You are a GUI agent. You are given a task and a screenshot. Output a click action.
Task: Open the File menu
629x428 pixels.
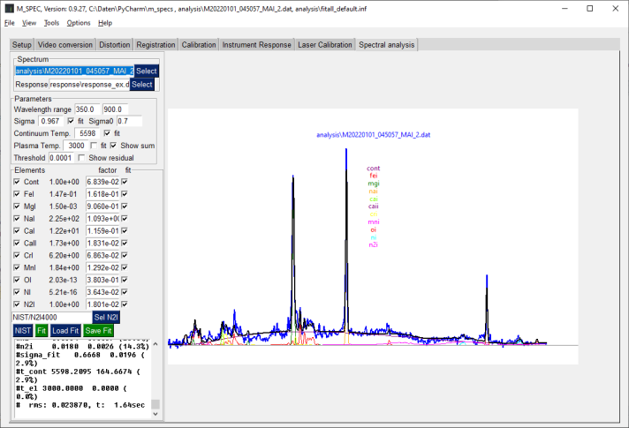(9, 22)
